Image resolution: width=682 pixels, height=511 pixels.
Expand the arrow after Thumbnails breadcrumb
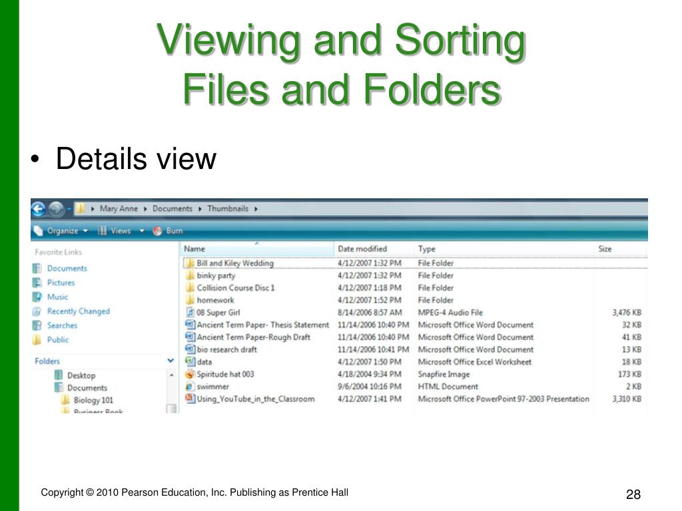(256, 209)
